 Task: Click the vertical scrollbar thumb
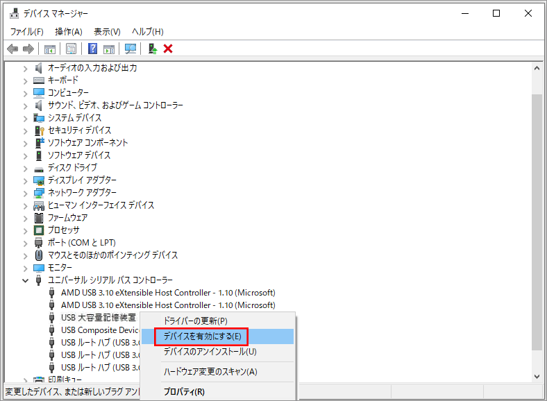(x=537, y=223)
